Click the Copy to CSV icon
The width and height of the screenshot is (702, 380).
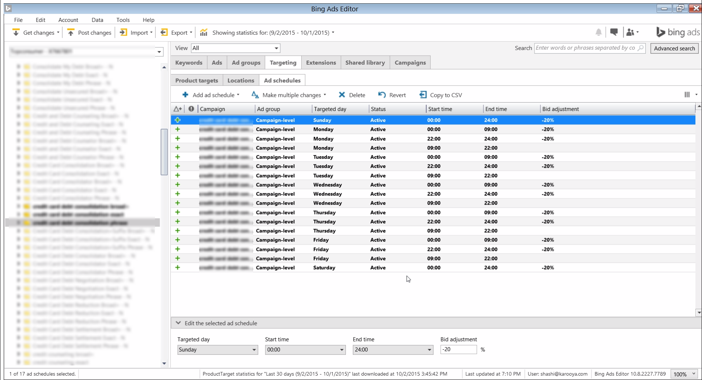click(423, 95)
